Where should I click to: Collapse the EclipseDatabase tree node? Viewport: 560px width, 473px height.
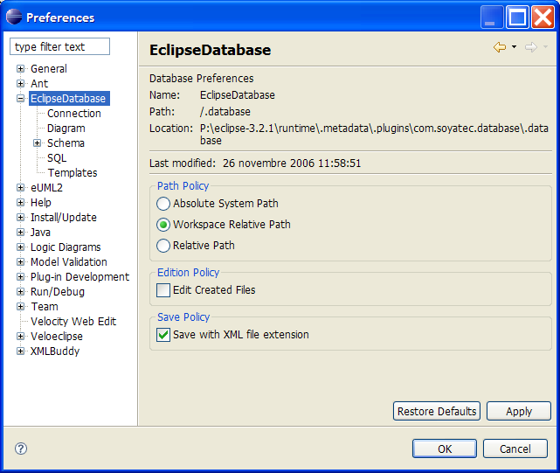pyautogui.click(x=21, y=98)
